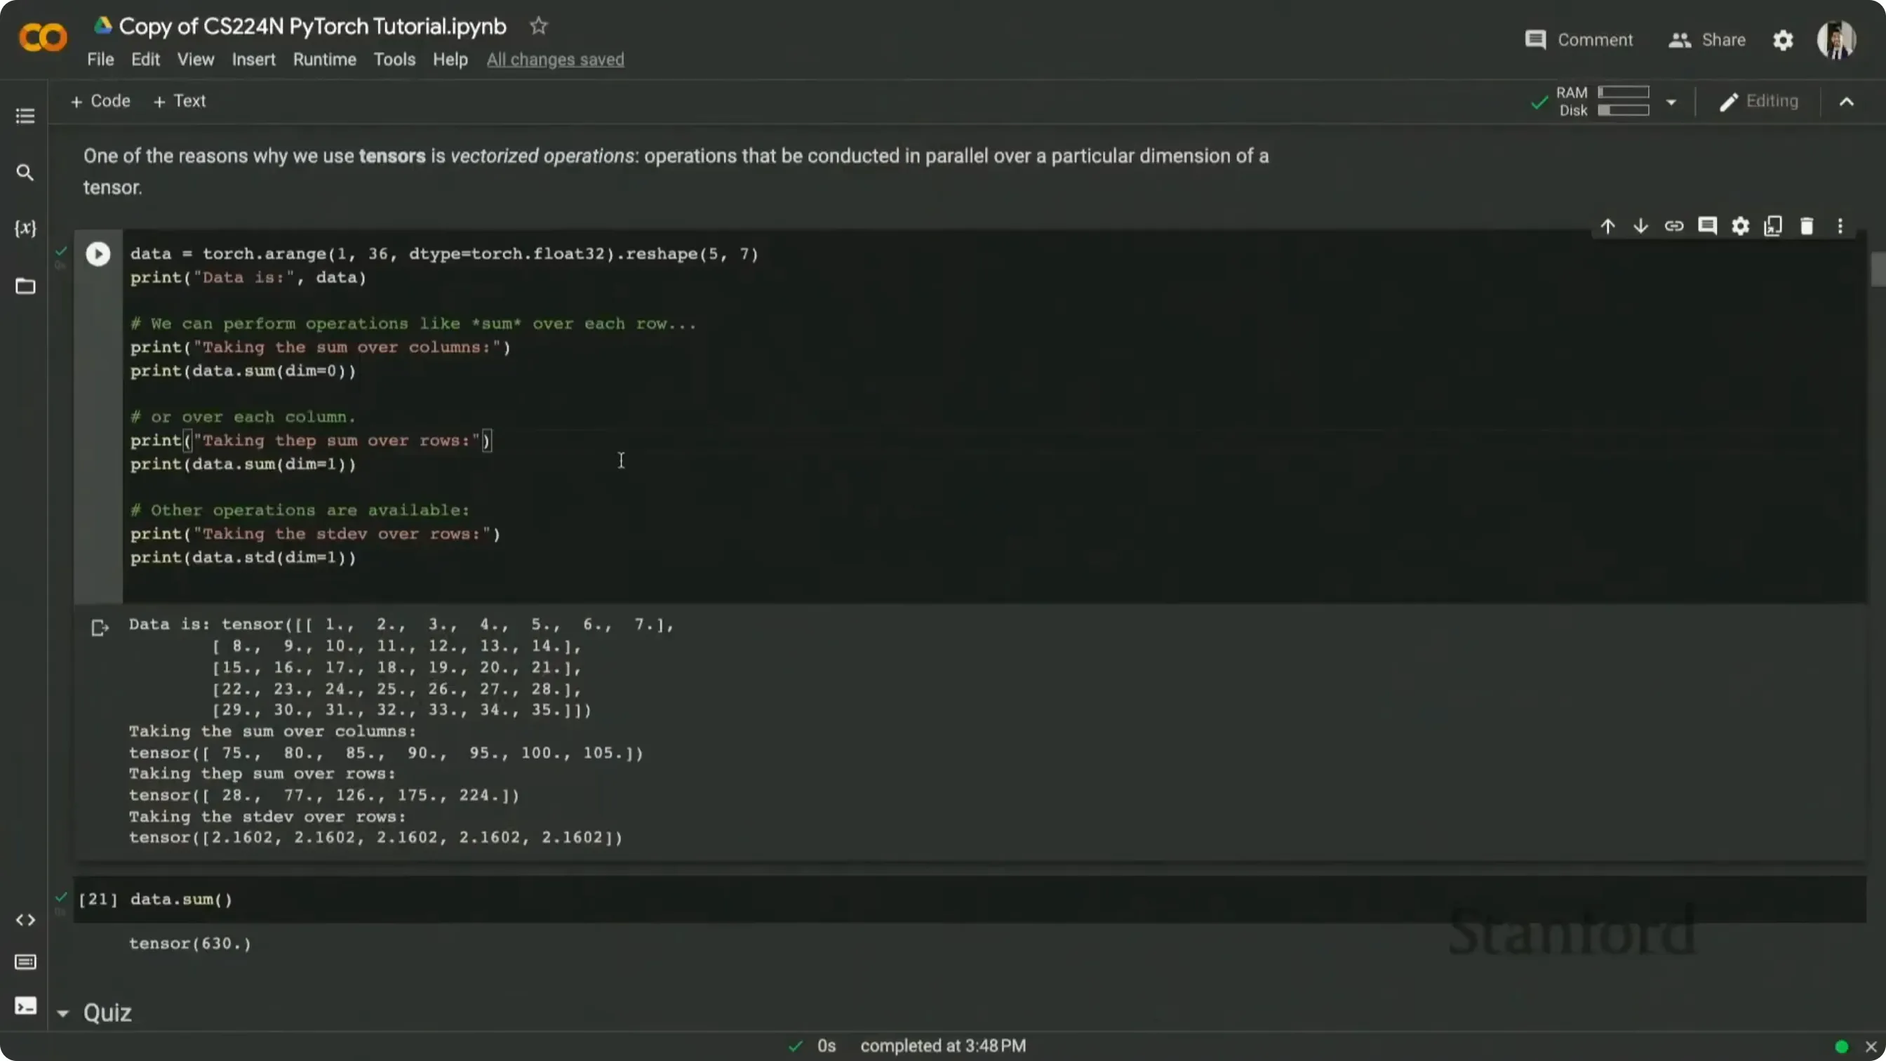Image resolution: width=1886 pixels, height=1061 pixels.
Task: Open the command palette icon
Action: tap(25, 962)
